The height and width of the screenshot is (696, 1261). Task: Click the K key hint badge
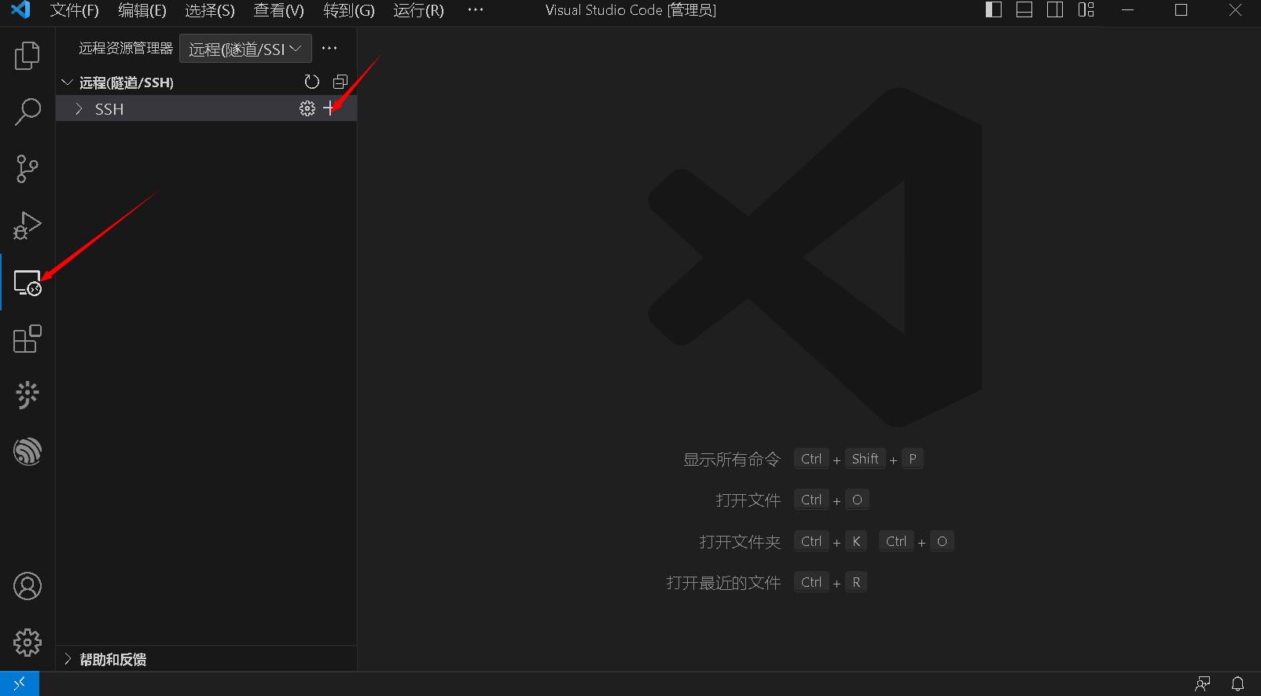click(856, 541)
